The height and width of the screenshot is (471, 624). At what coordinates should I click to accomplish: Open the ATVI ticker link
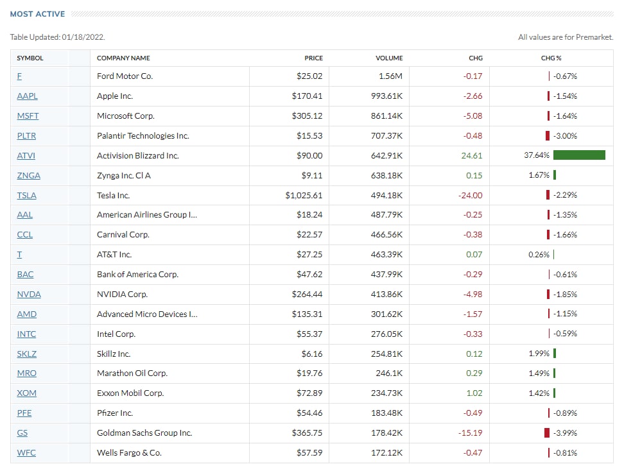26,156
